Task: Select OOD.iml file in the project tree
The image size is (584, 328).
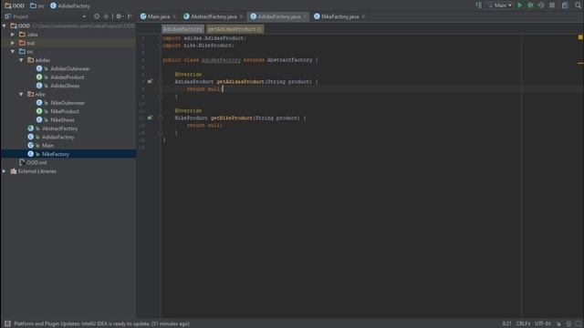Action: pos(36,162)
